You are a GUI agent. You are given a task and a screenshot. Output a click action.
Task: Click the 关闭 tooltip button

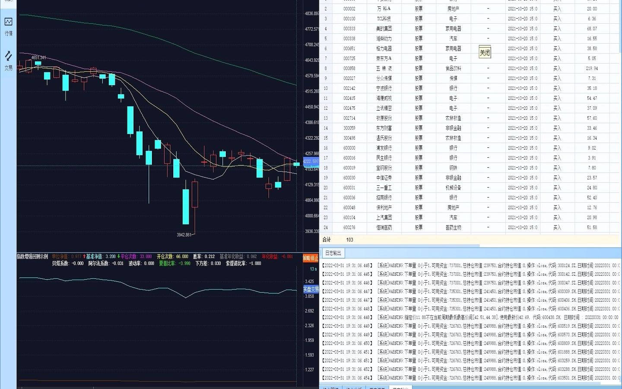pyautogui.click(x=485, y=53)
